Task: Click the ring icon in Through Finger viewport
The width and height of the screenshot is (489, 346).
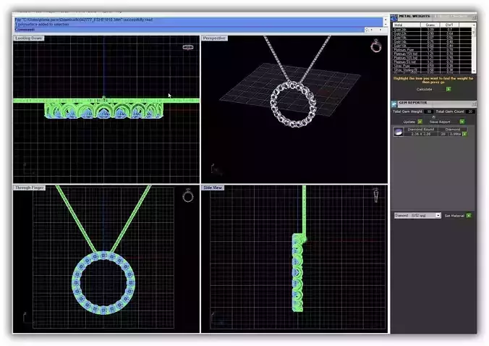Action: 188,195
